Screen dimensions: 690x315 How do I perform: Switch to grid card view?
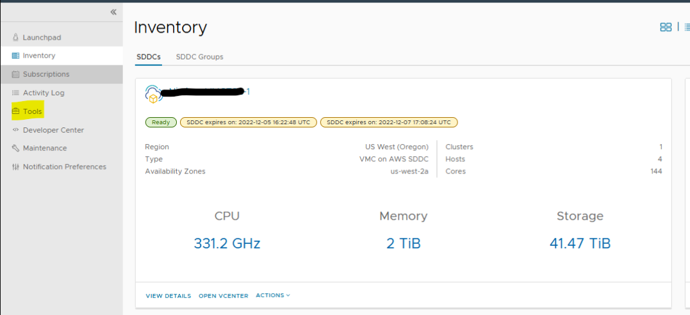(666, 27)
